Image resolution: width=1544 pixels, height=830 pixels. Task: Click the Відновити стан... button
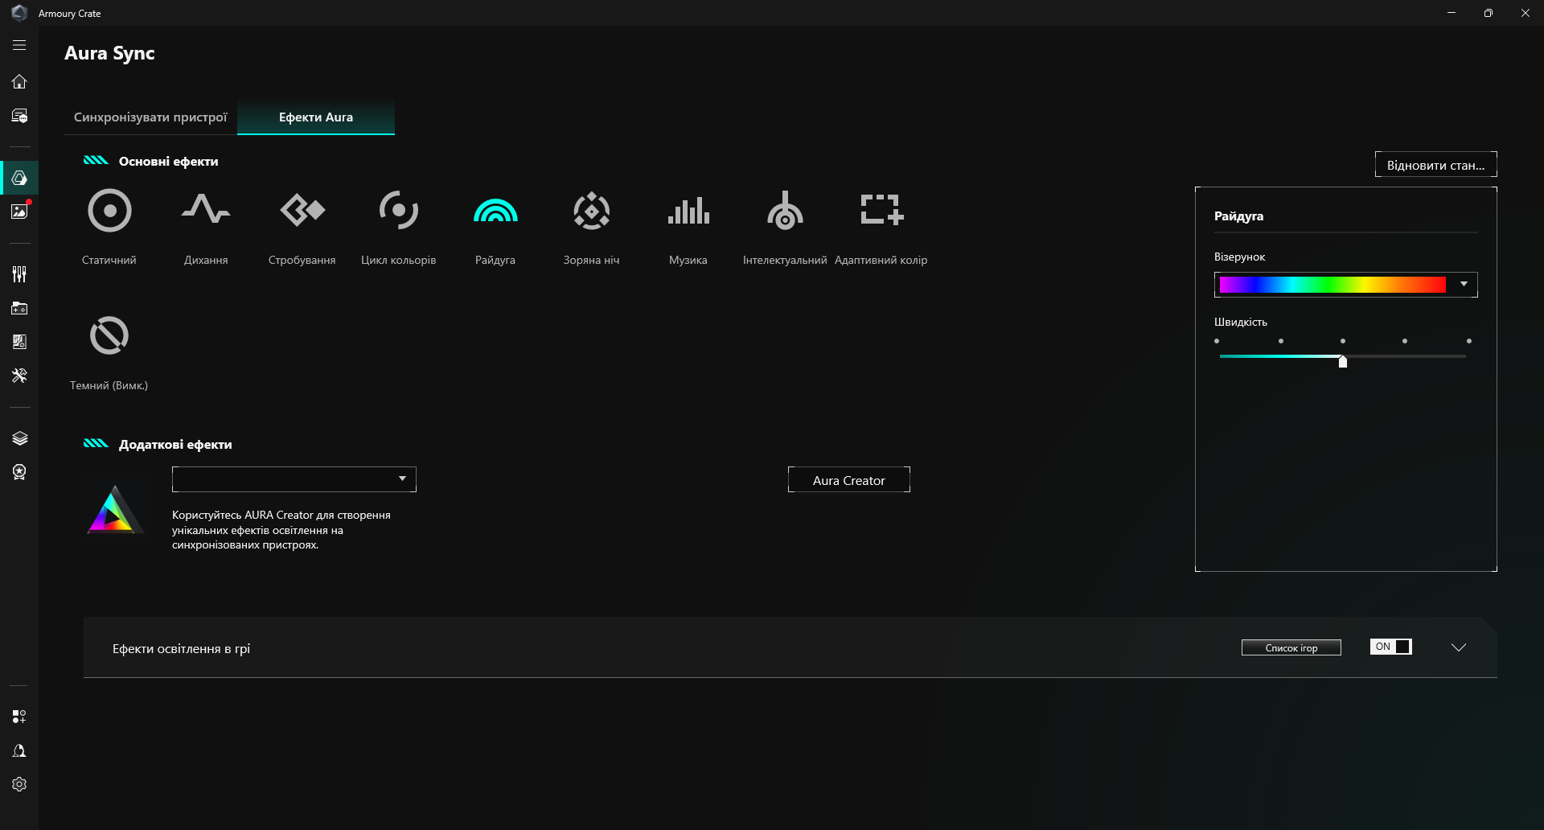click(1435, 165)
